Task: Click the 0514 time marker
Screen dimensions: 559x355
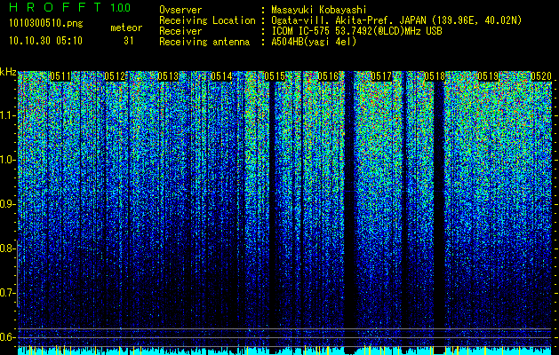Action: (221, 76)
